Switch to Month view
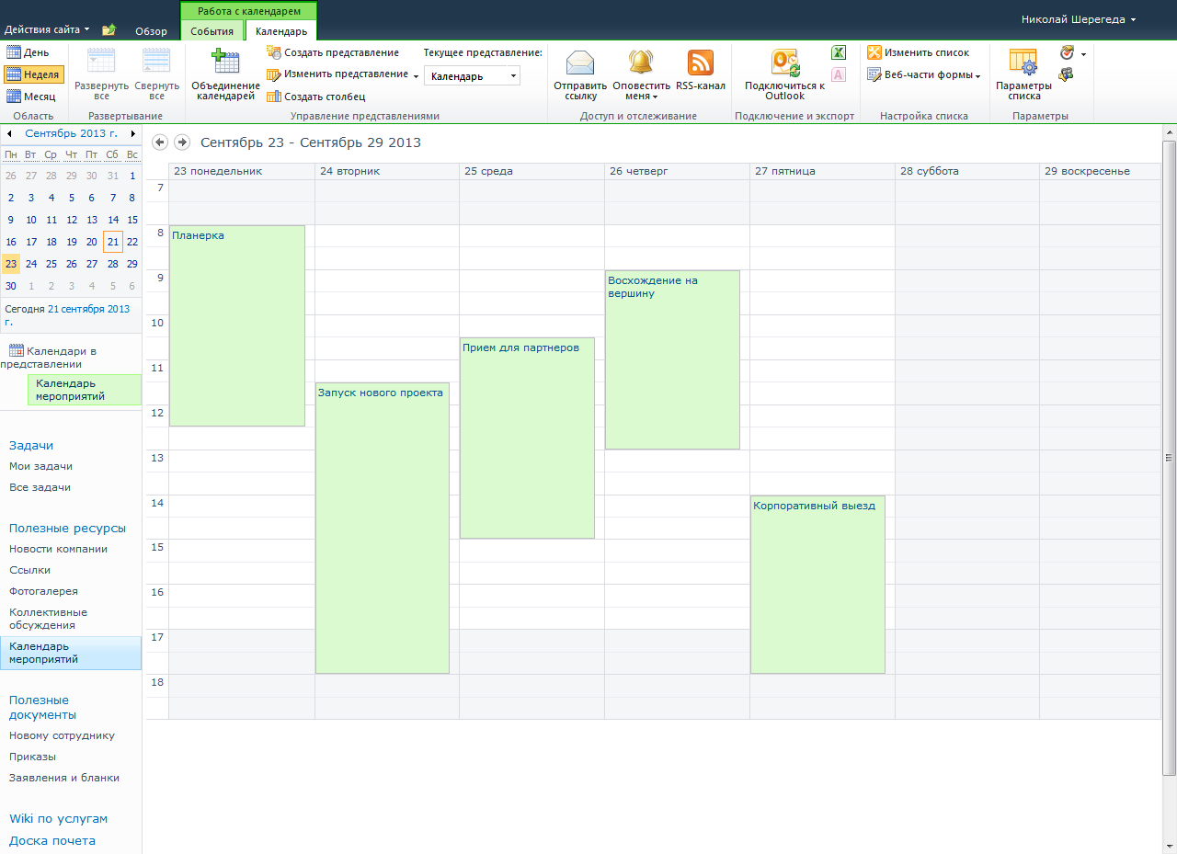This screenshot has width=1177, height=854. pos(31,97)
